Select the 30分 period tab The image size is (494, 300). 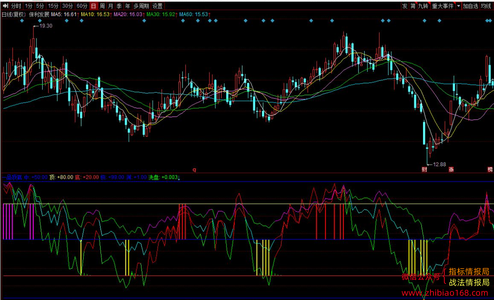point(67,6)
